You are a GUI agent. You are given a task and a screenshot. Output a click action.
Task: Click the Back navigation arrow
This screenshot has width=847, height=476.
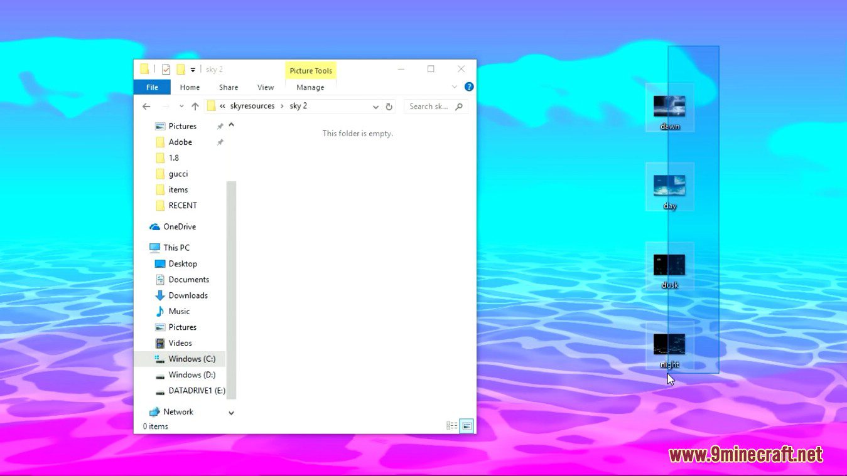[x=146, y=107]
